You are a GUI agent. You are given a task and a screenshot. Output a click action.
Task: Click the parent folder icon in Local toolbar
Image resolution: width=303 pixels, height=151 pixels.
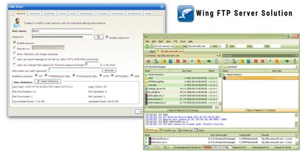242,61
